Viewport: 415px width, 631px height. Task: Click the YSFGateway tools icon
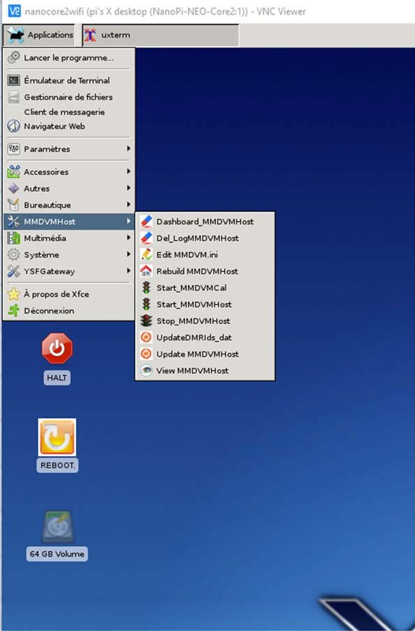click(x=14, y=271)
